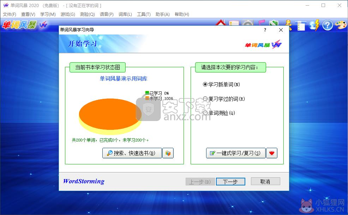Select 学习新单词(N) radio option

point(221,84)
